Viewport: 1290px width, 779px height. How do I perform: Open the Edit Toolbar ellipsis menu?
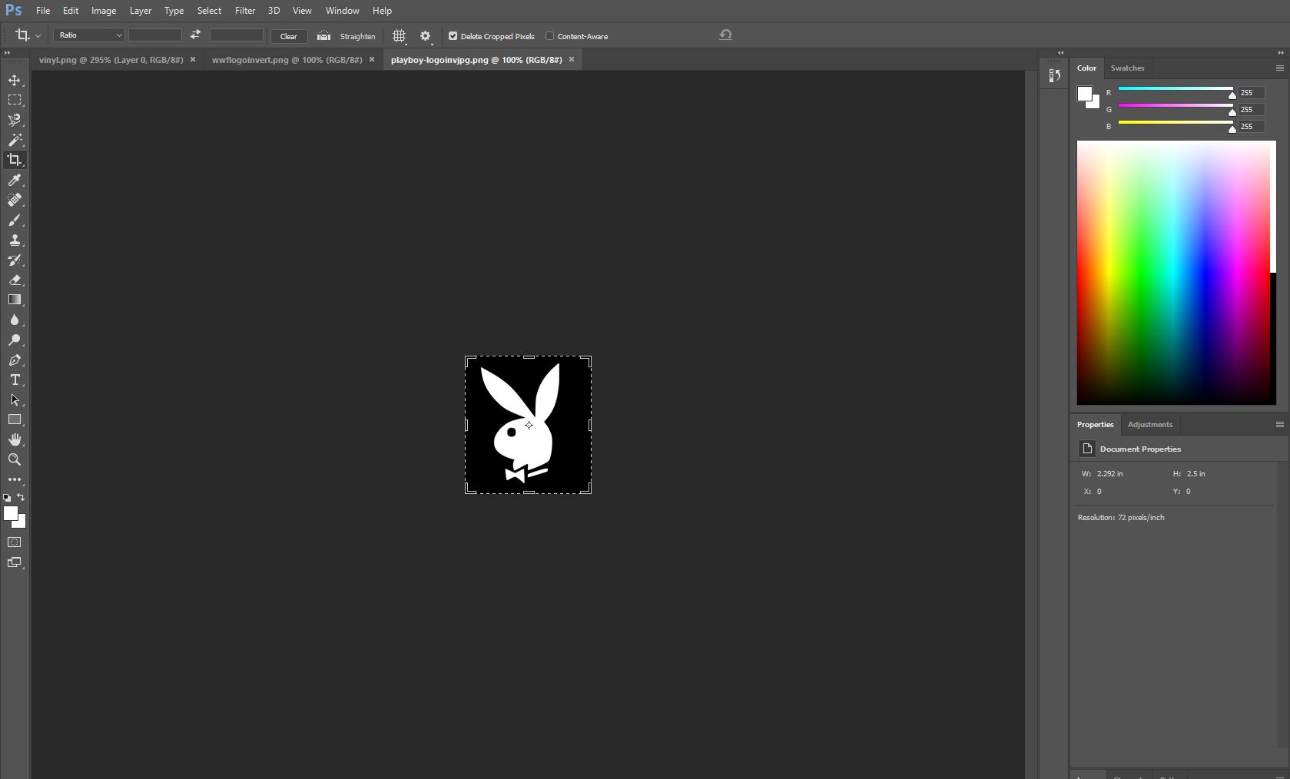[x=15, y=479]
